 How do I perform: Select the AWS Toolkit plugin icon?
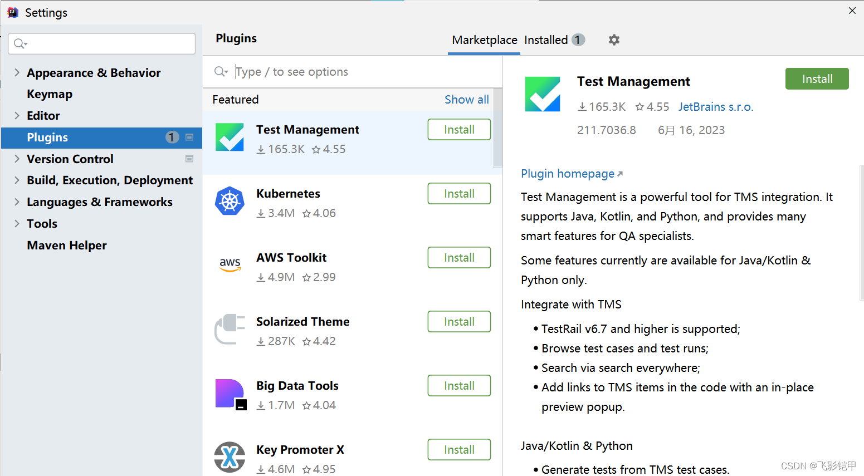(230, 264)
